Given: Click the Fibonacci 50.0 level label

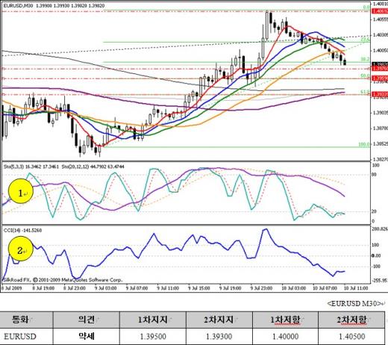Looking at the screenshot, I should click(x=365, y=75).
